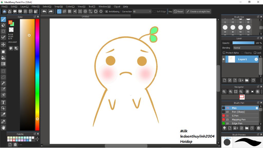Enable radial snap
This screenshot has width=263, height=148.
click(x=80, y=12)
